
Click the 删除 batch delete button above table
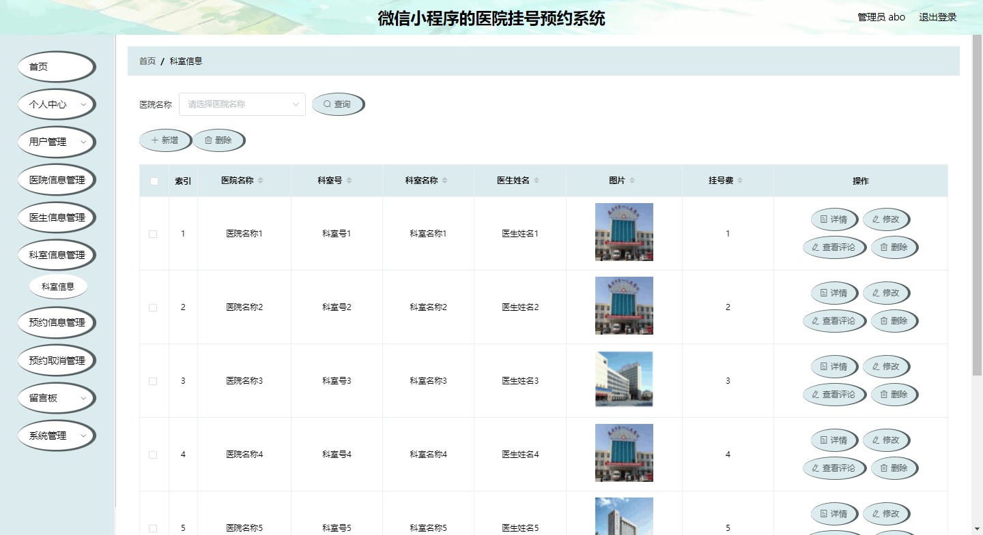pos(218,140)
